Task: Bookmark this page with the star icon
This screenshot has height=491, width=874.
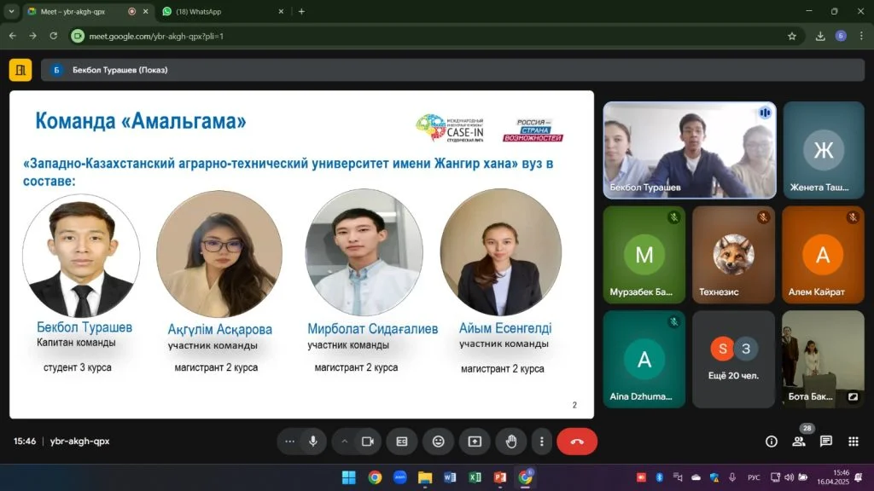Action: (792, 36)
